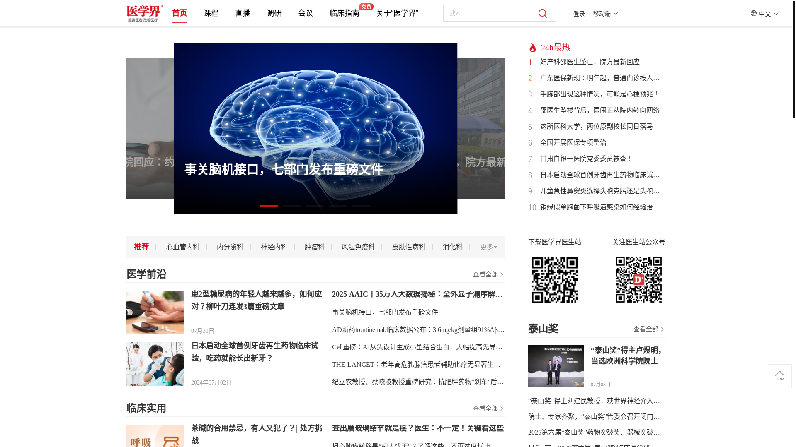Go to the 首页 tab
The width and height of the screenshot is (796, 447).
click(x=180, y=13)
